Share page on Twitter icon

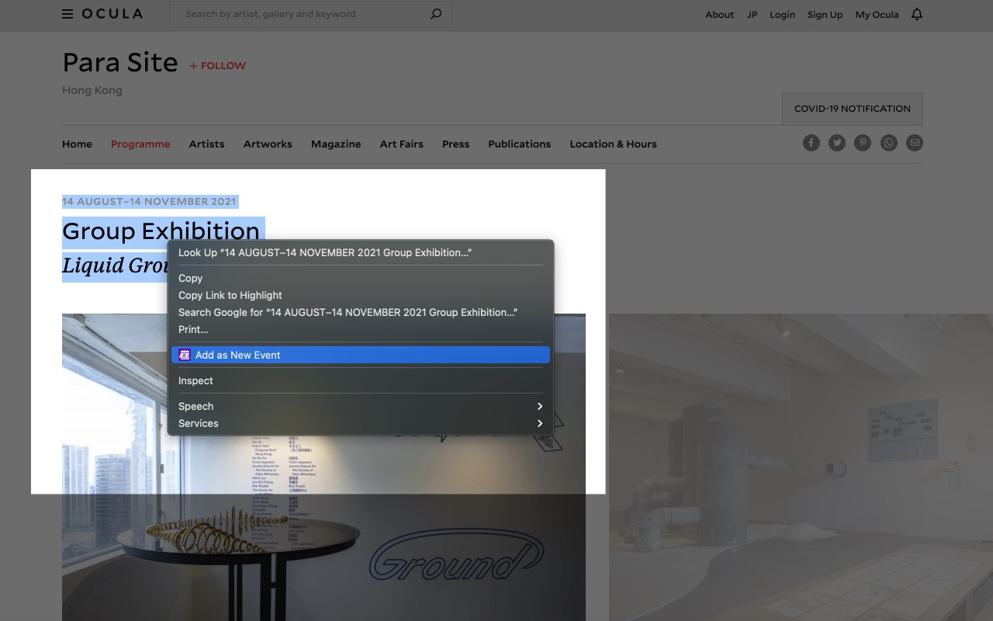click(x=837, y=143)
